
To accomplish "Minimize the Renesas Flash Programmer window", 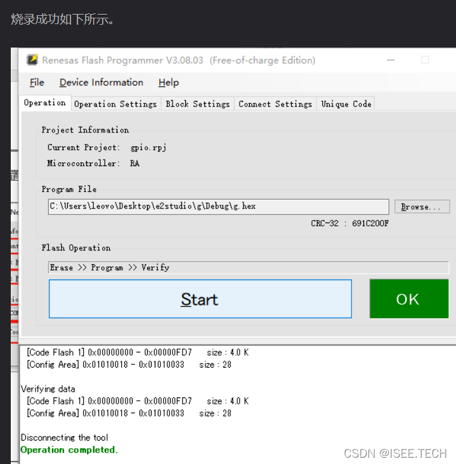I will click(391, 60).
